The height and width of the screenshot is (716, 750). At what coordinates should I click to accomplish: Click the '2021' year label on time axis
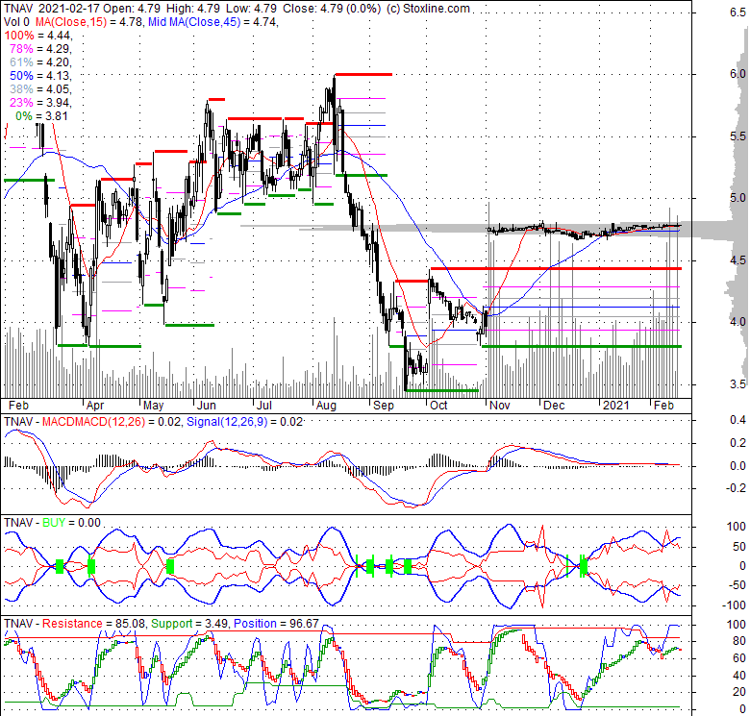click(x=616, y=406)
